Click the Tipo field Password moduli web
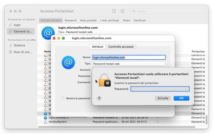 pos(129,64)
